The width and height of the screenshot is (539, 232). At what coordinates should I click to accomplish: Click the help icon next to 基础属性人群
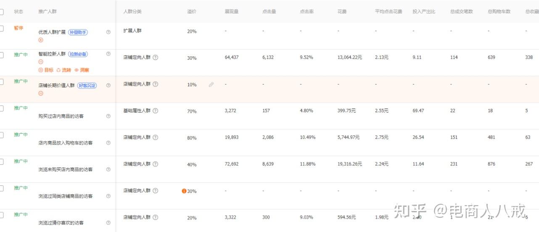coord(155,111)
